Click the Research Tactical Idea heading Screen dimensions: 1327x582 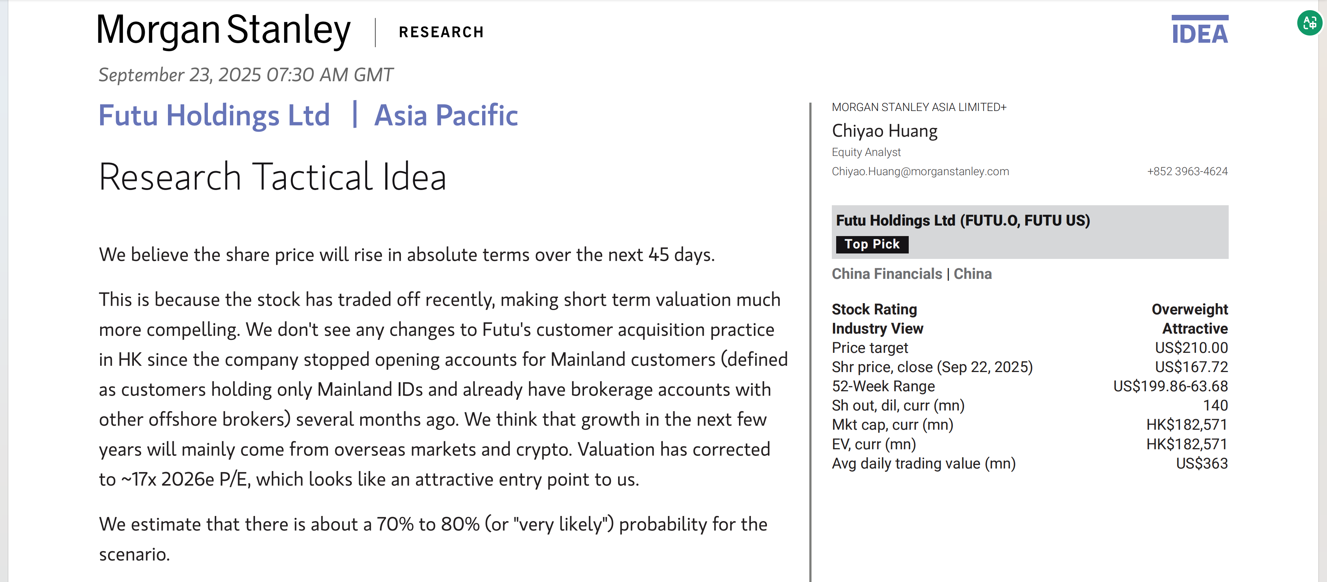[272, 177]
